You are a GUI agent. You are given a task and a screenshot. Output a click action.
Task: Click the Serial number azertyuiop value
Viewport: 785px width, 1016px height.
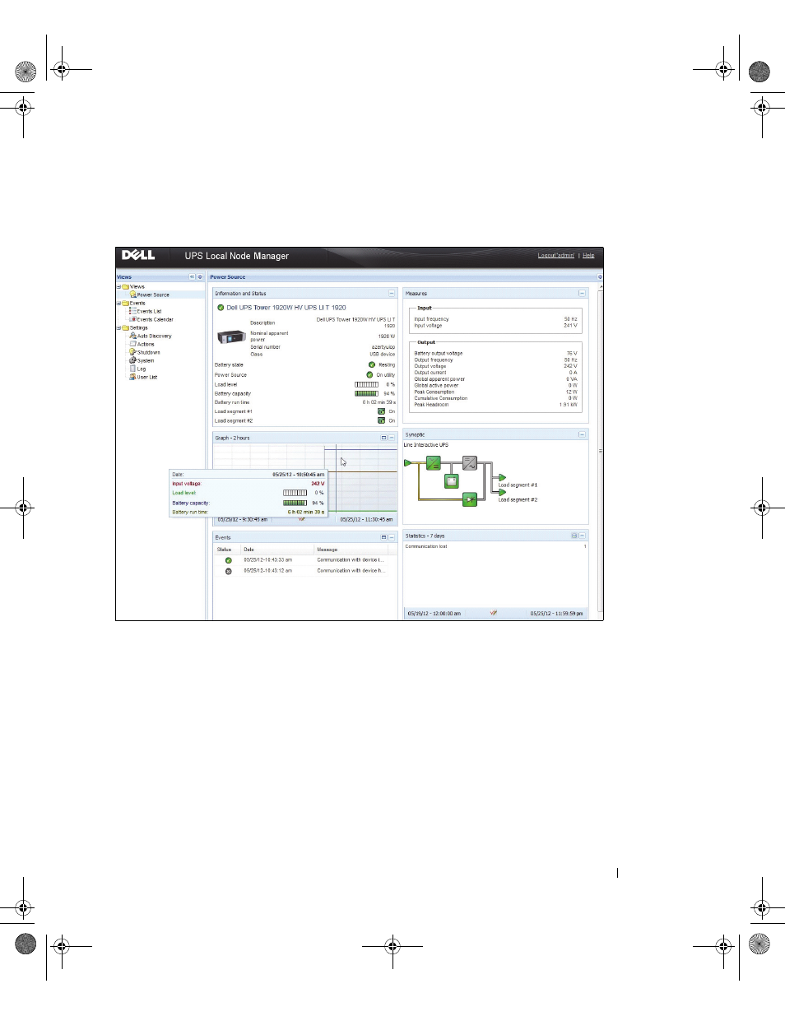(x=383, y=347)
